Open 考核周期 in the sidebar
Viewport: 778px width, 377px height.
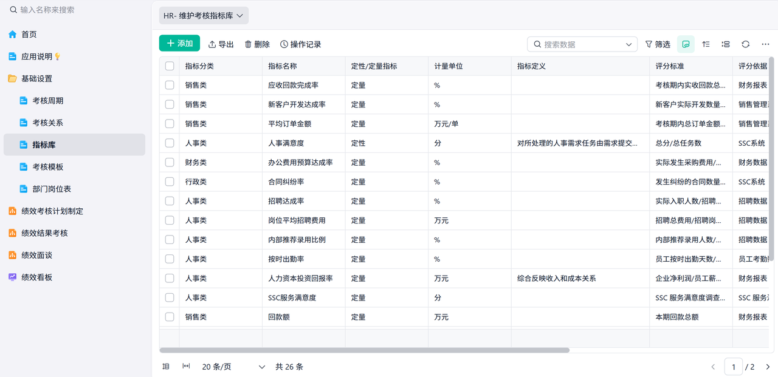(74, 101)
